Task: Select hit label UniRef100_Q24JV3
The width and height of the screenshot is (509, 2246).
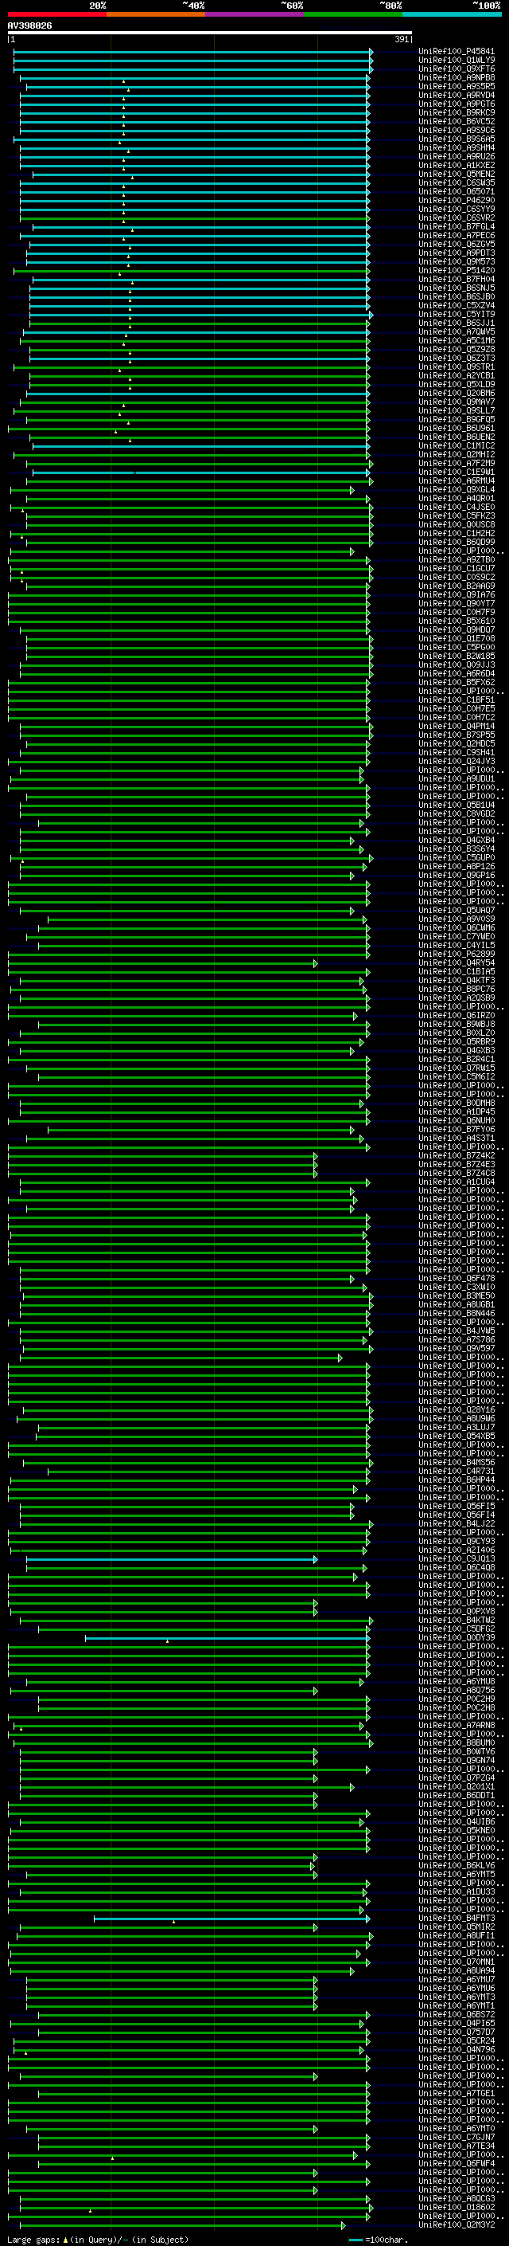Action: tap(457, 761)
